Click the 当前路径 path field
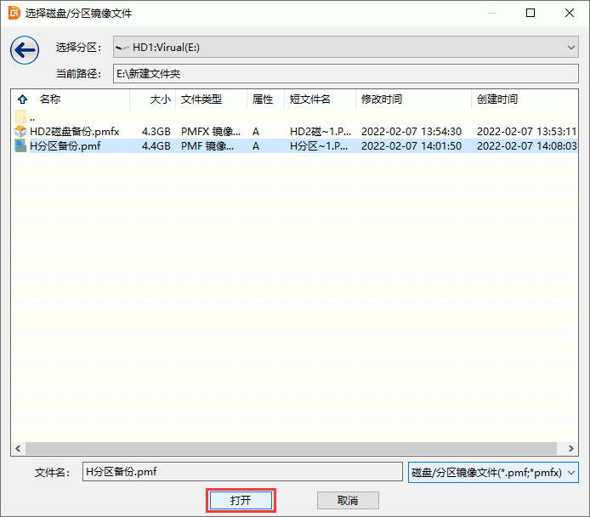The height and width of the screenshot is (517, 590). [345, 73]
